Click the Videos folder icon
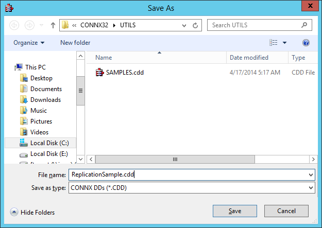The height and width of the screenshot is (228, 322). pyautogui.click(x=24, y=132)
